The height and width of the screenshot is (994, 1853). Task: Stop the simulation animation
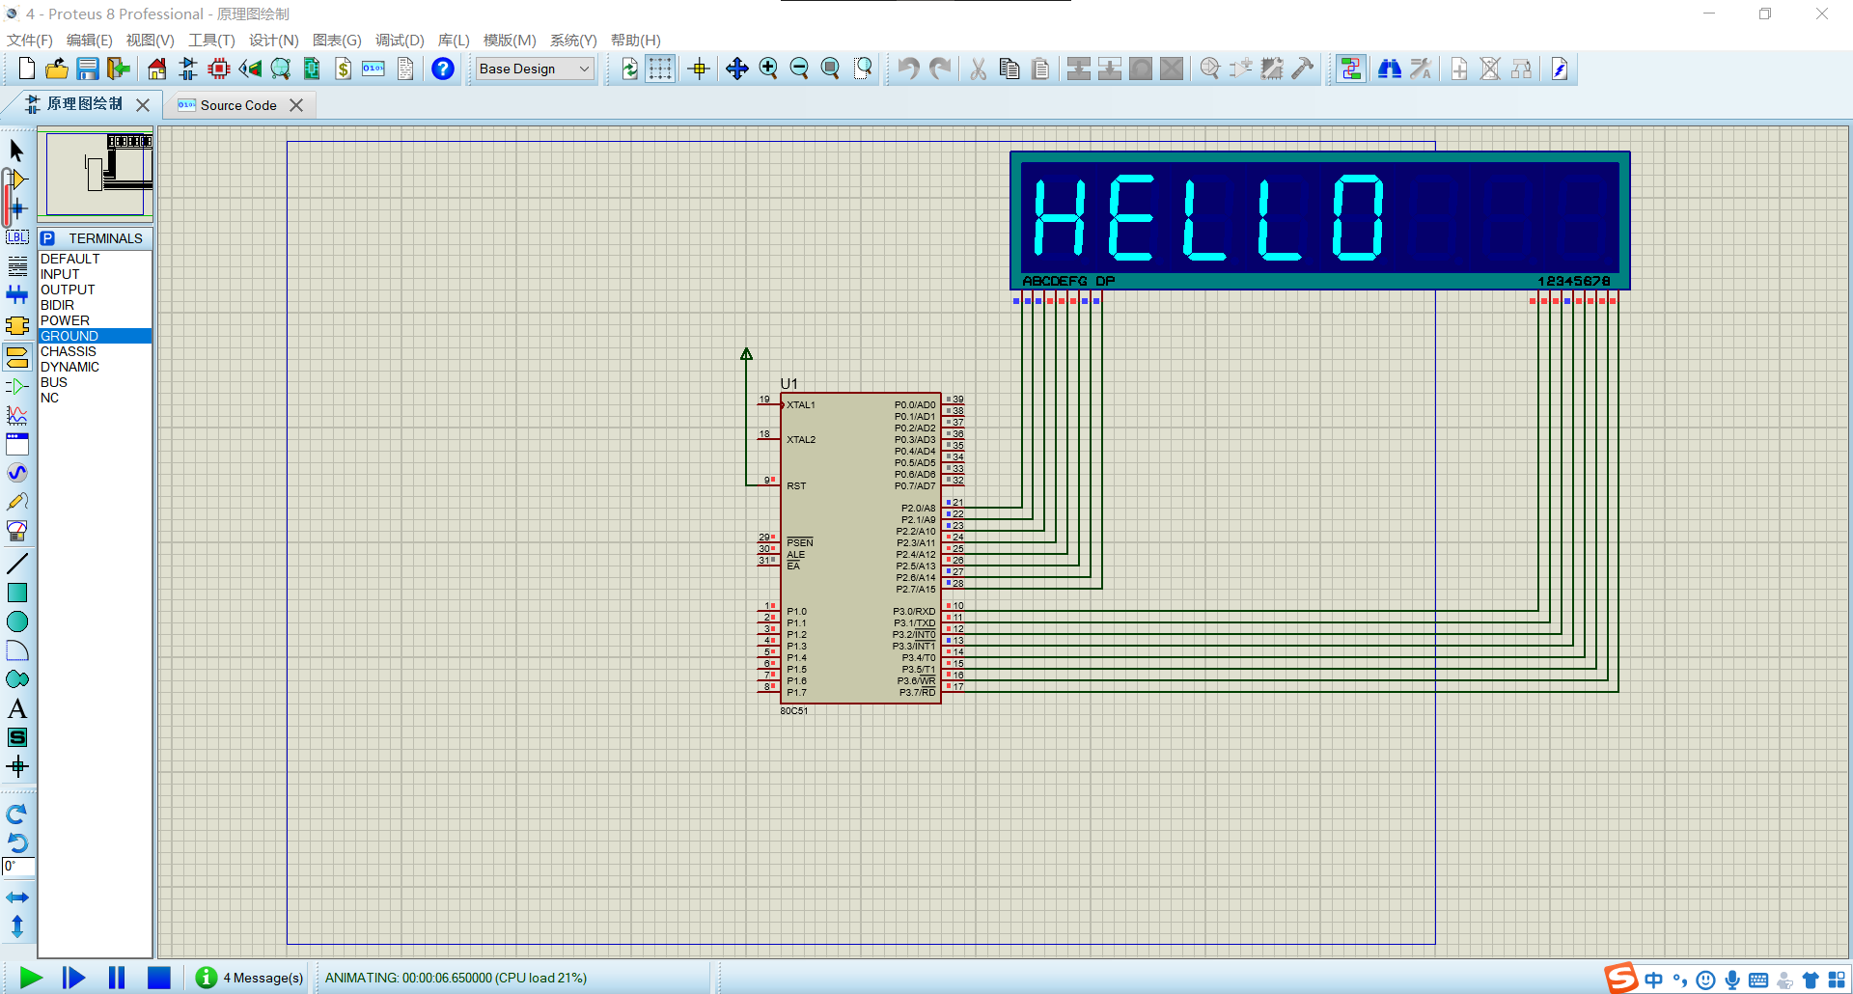pos(159,978)
